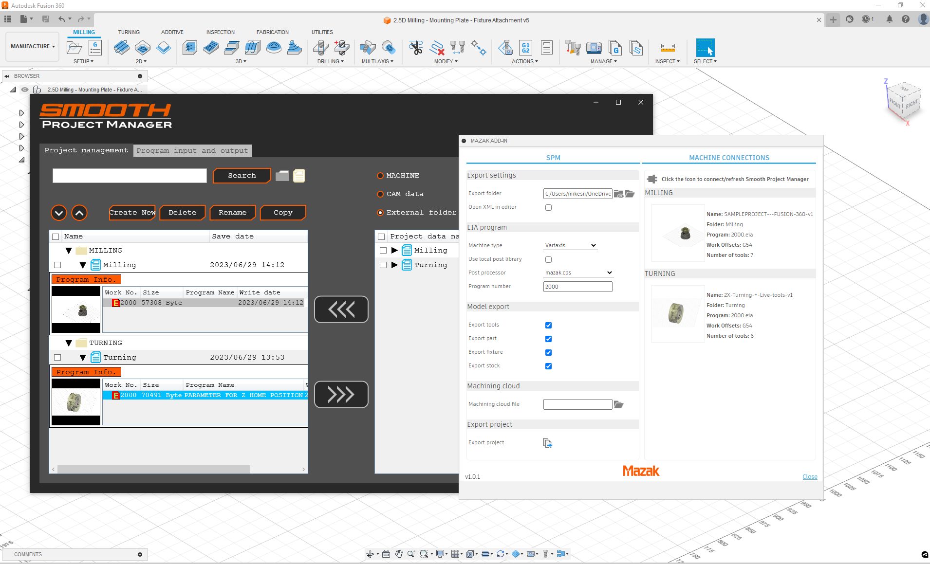Click the transfer right triple-arrow button

pyautogui.click(x=341, y=394)
